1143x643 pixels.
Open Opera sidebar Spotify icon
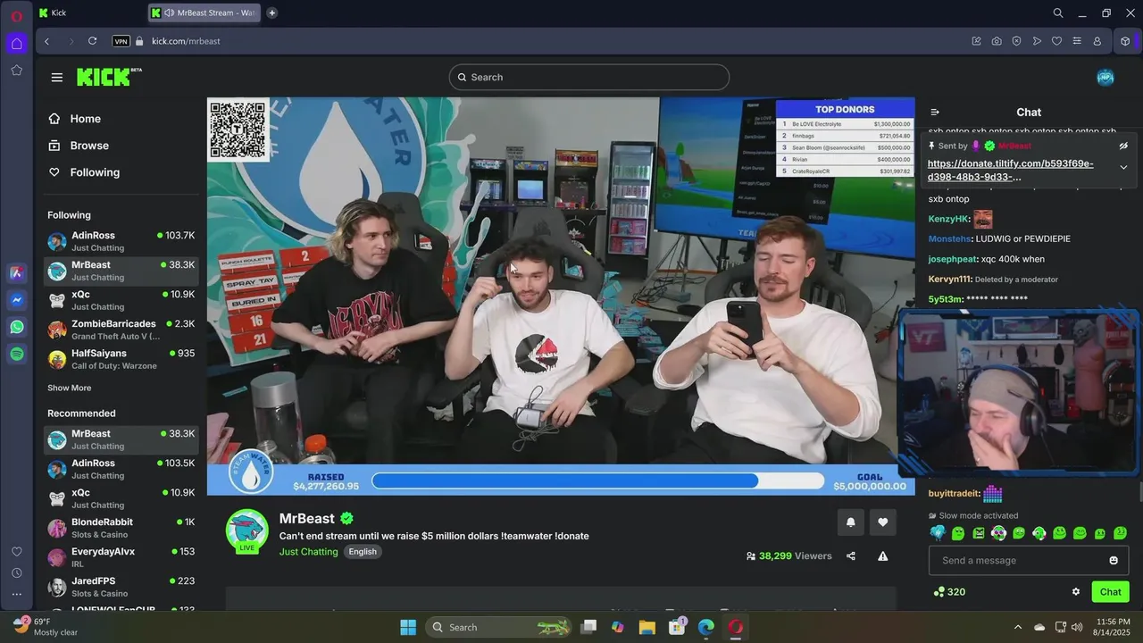point(17,354)
